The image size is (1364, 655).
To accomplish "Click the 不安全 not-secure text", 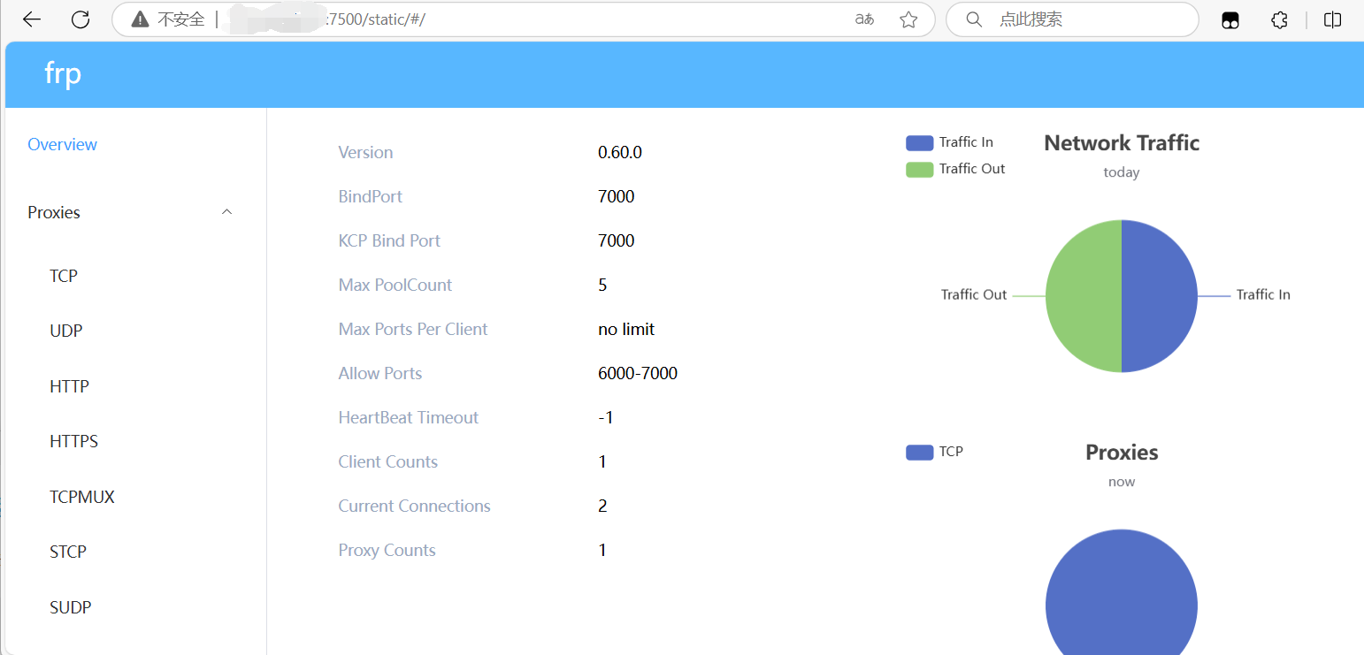I will 181,19.
